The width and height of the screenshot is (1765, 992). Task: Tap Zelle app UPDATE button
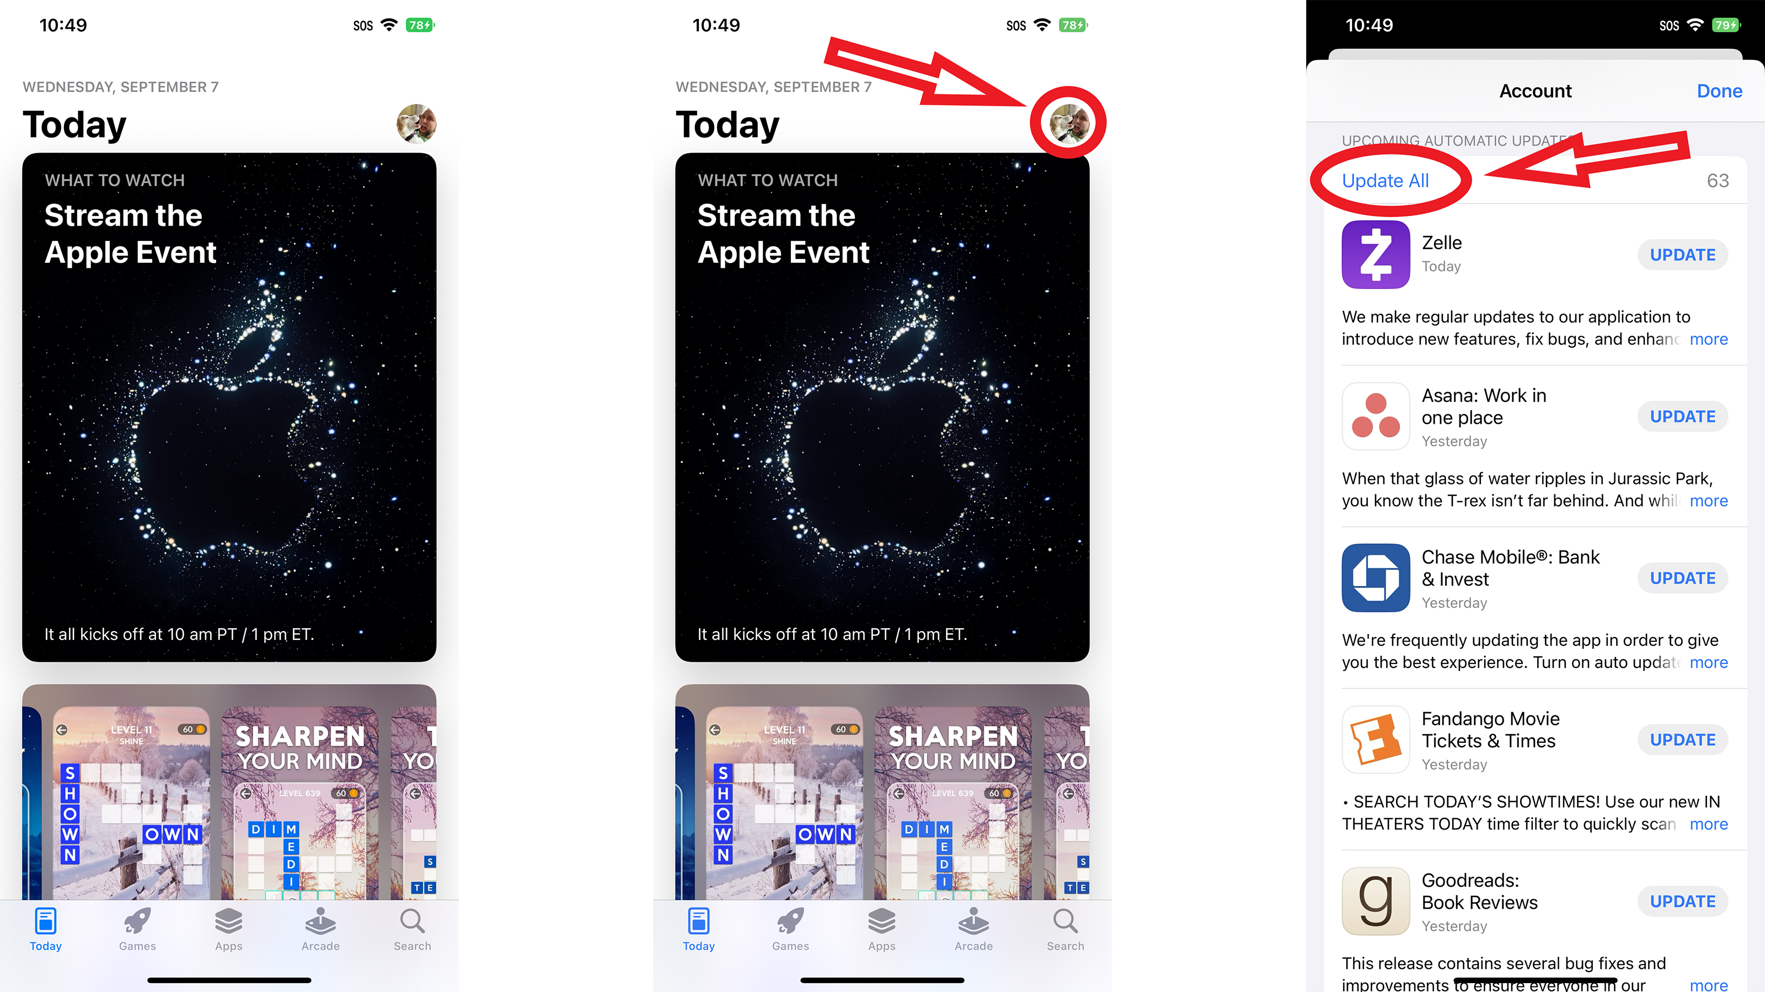click(x=1681, y=255)
